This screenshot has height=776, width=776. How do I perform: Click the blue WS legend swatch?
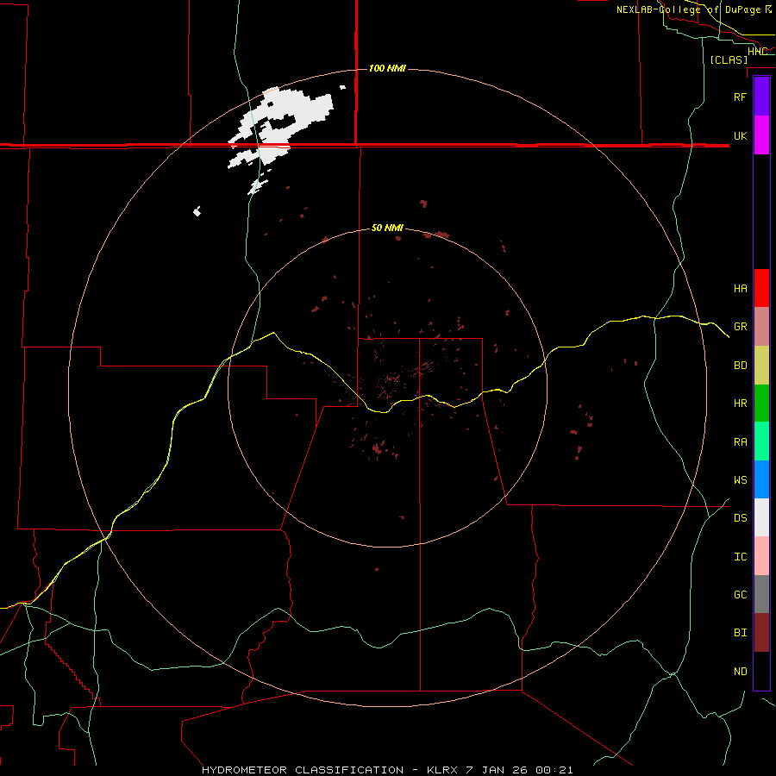pos(761,479)
